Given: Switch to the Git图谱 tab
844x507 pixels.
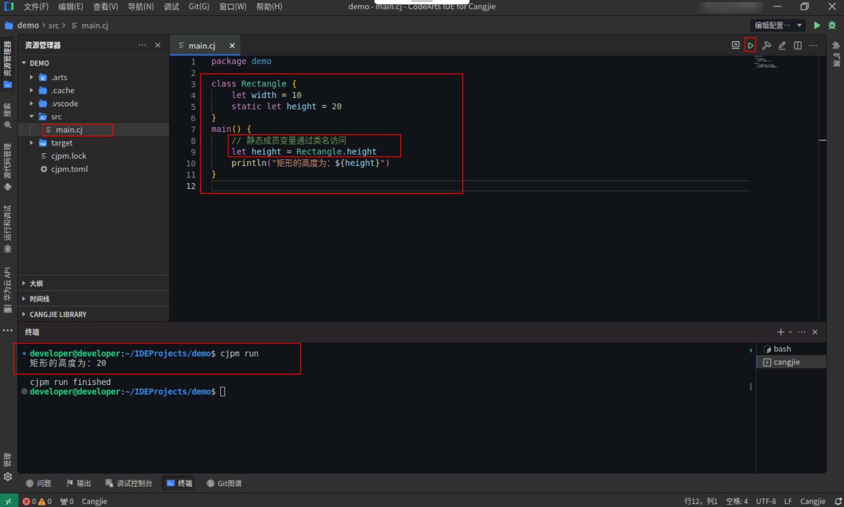Looking at the screenshot, I should coord(224,483).
